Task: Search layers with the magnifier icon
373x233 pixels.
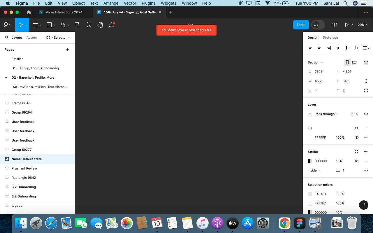Action: [x=7, y=38]
